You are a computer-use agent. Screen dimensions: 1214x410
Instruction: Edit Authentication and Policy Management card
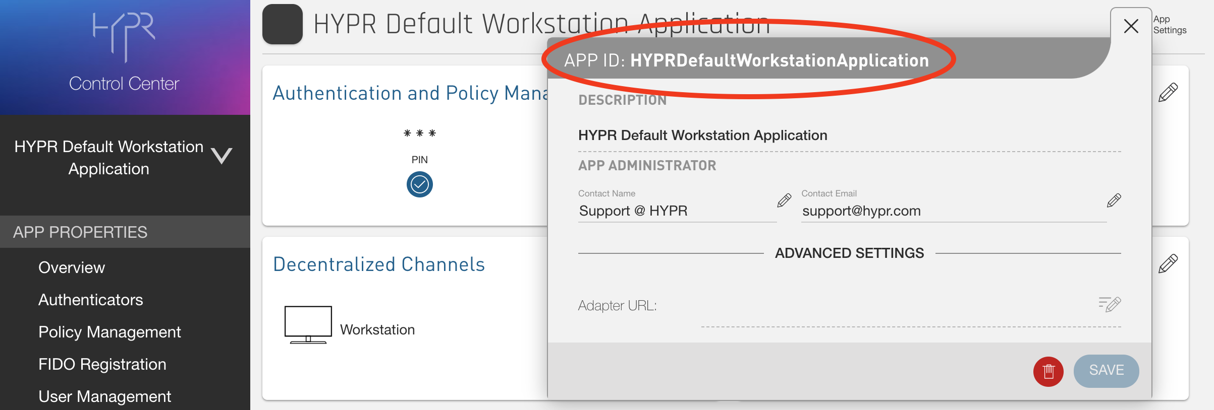pos(1168,93)
